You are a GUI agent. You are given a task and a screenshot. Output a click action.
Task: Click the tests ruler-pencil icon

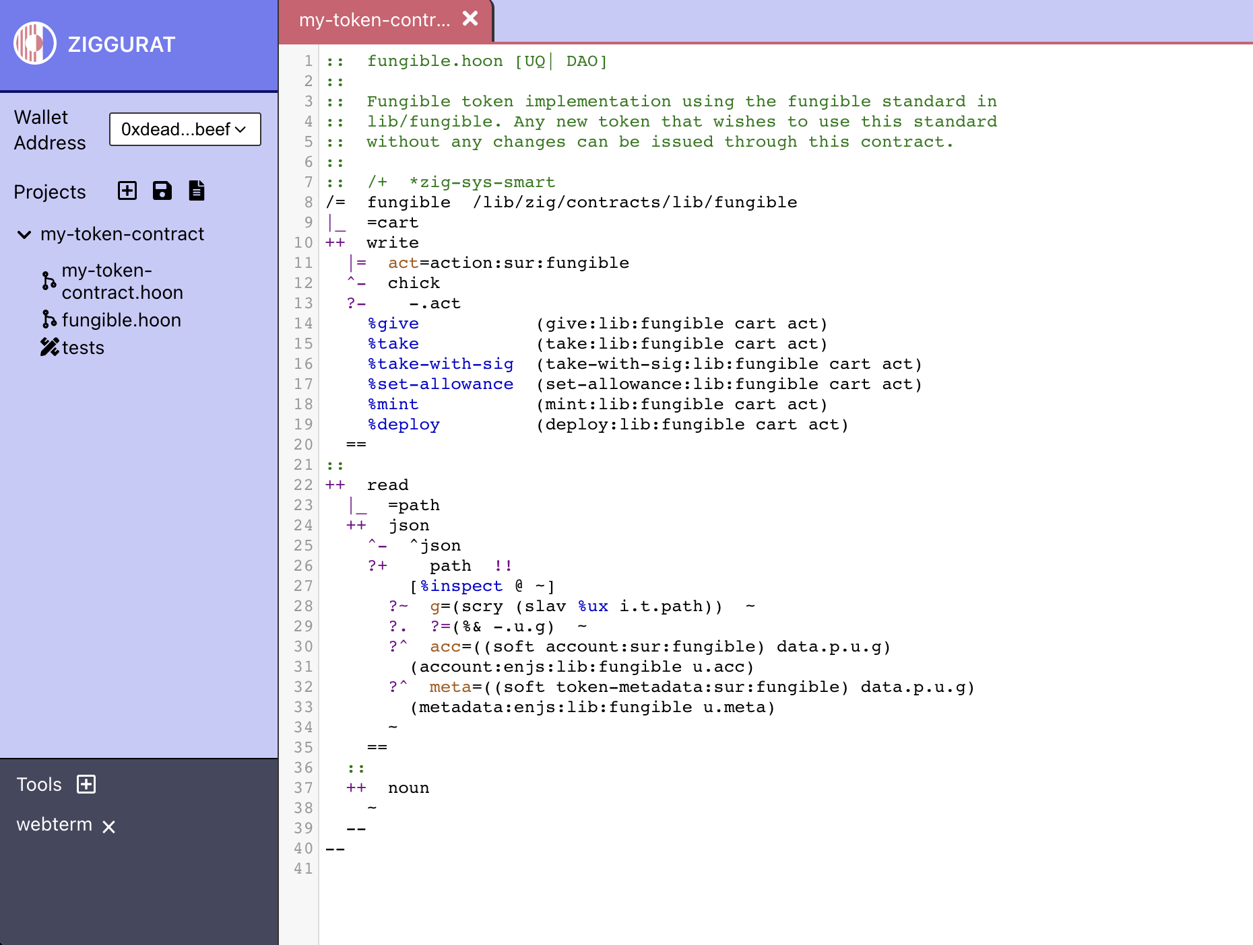(x=50, y=347)
